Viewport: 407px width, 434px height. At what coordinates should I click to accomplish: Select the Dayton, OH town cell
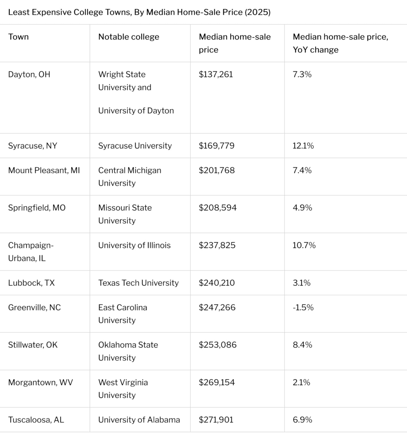(x=29, y=74)
